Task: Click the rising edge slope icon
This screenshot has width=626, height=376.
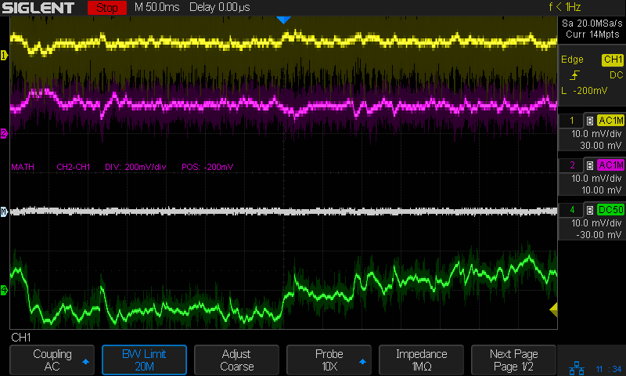Action: point(575,75)
